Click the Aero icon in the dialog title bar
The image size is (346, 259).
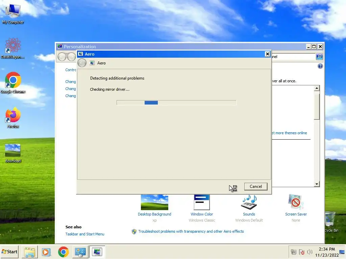[80, 54]
